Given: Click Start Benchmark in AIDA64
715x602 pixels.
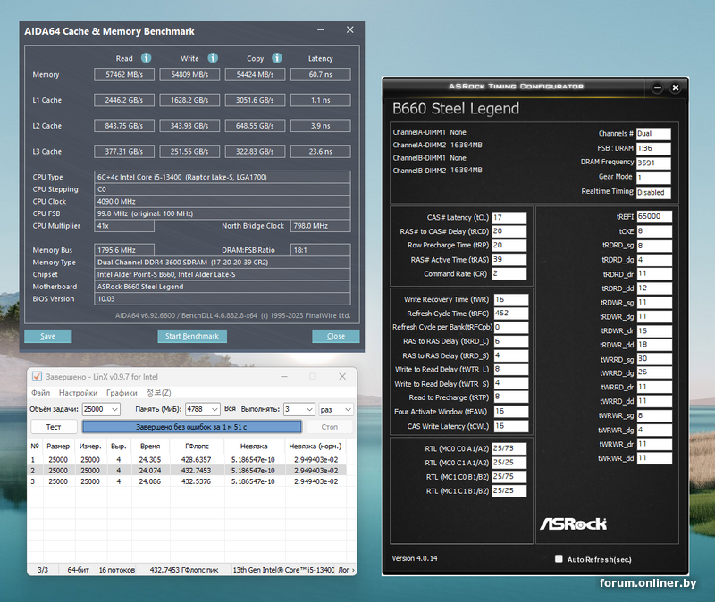Looking at the screenshot, I should pyautogui.click(x=192, y=336).
